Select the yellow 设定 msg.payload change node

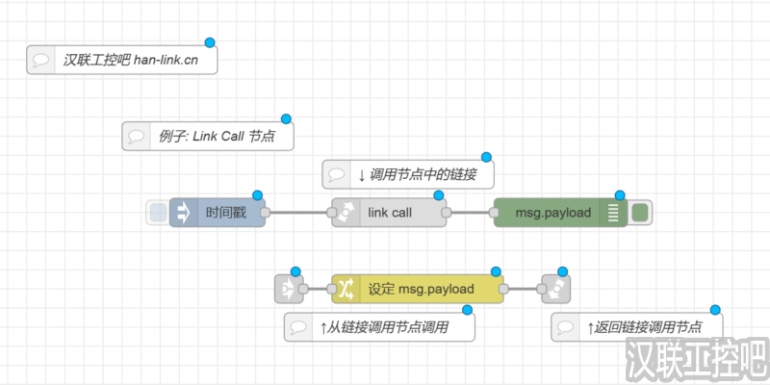422,289
